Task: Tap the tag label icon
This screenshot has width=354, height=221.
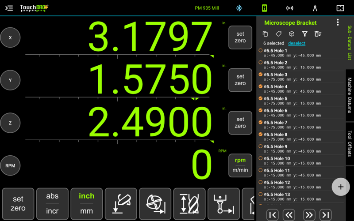Action: coord(278,34)
